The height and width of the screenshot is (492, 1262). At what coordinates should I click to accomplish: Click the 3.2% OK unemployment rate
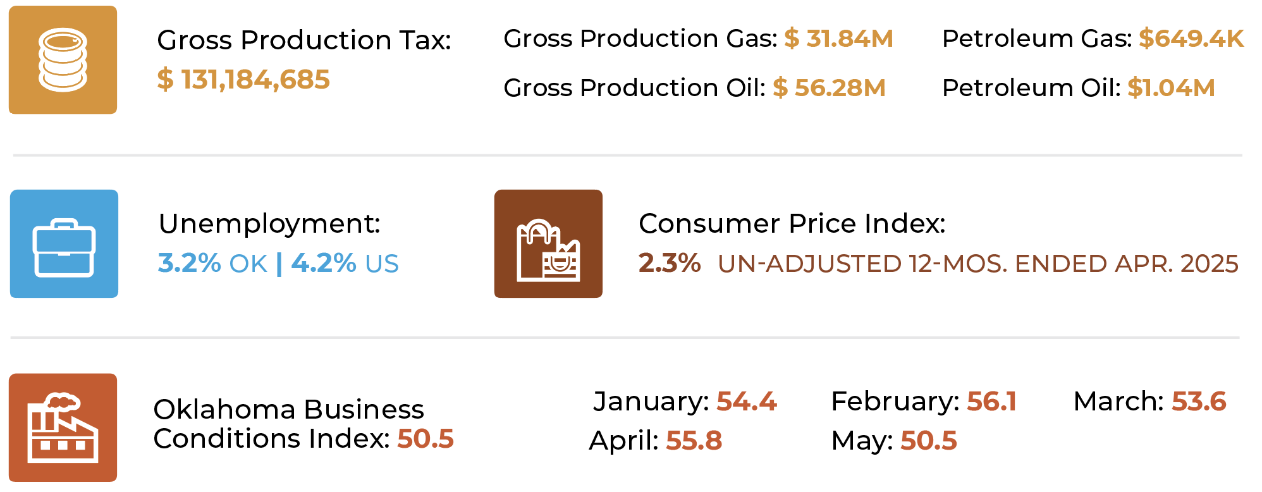pyautogui.click(x=212, y=264)
